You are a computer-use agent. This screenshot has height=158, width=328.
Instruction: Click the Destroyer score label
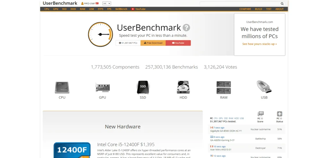pos(260,148)
